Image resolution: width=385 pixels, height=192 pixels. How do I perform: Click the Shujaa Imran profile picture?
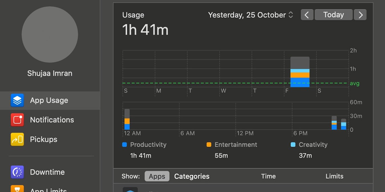[x=50, y=35]
